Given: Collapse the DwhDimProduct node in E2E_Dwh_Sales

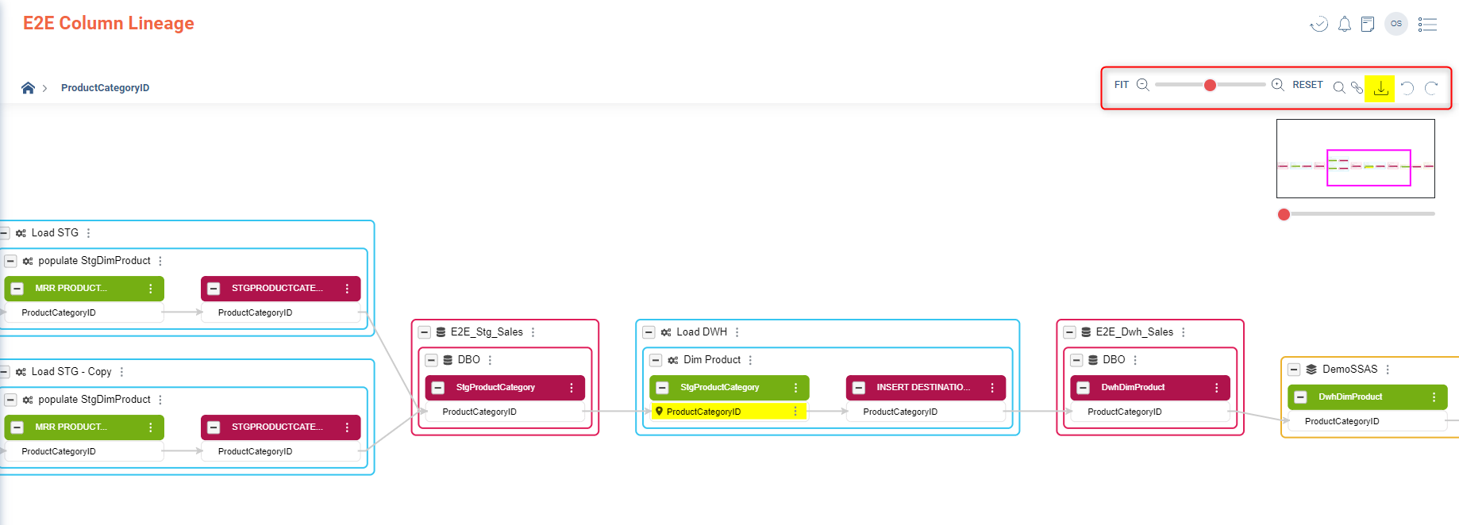Looking at the screenshot, I should click(1084, 388).
